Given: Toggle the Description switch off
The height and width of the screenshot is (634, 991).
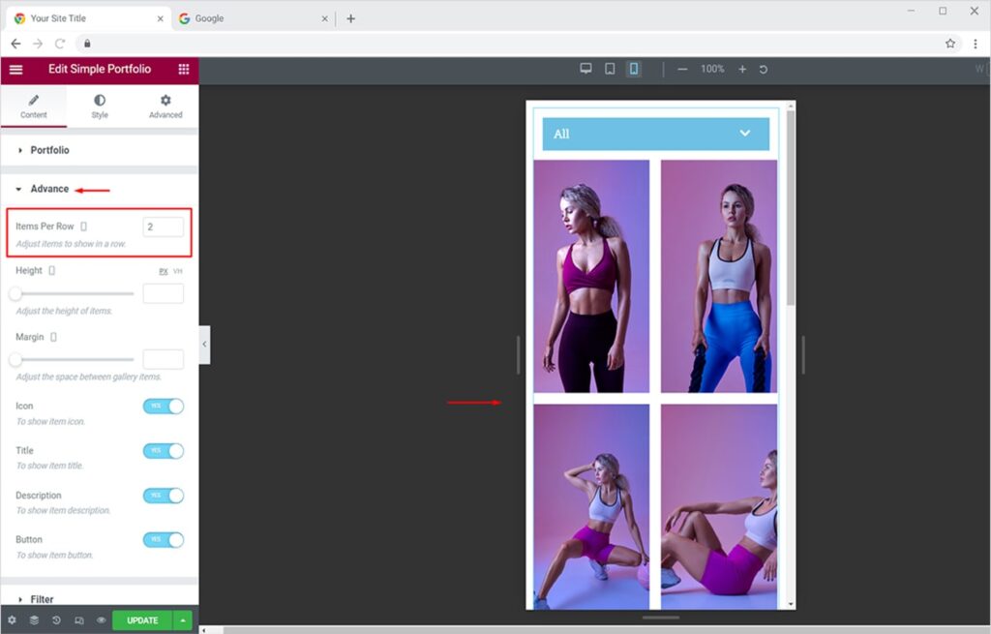Looking at the screenshot, I should coord(163,496).
